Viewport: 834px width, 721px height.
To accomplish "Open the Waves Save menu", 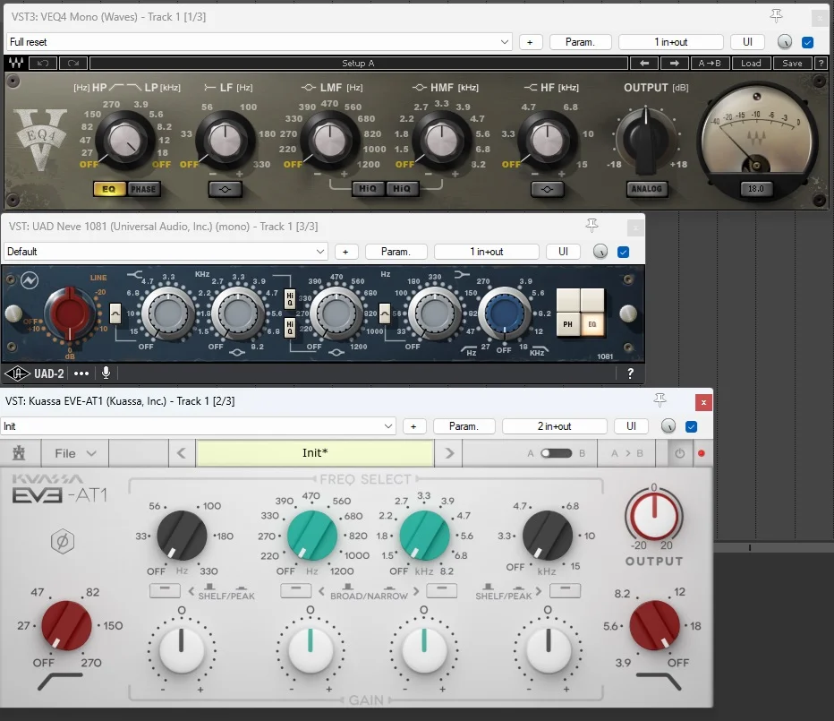I will 792,64.
